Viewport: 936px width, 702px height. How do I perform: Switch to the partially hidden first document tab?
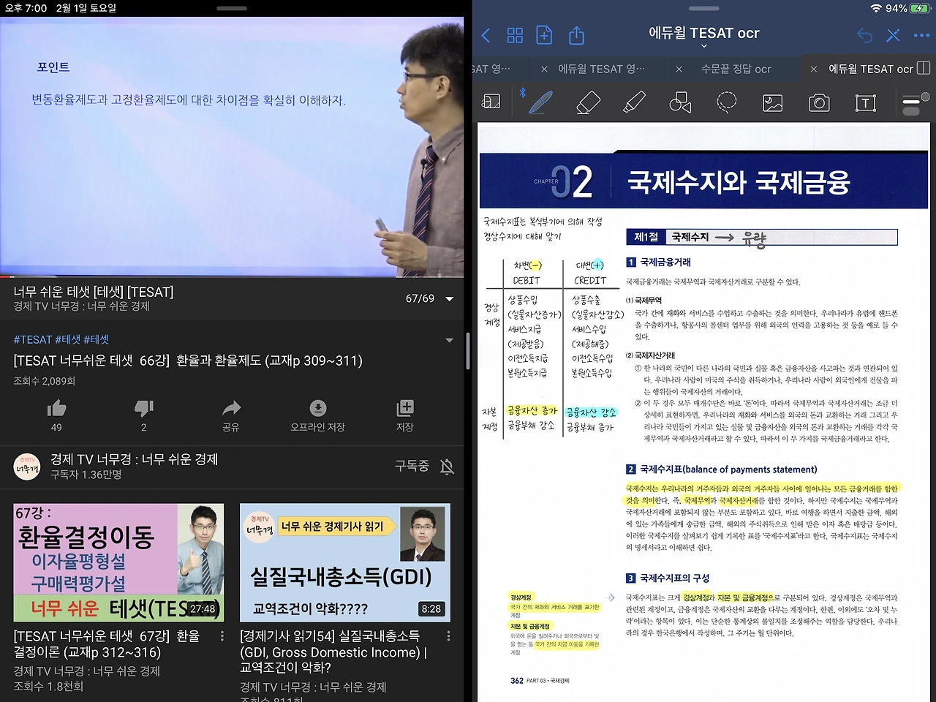(x=492, y=69)
